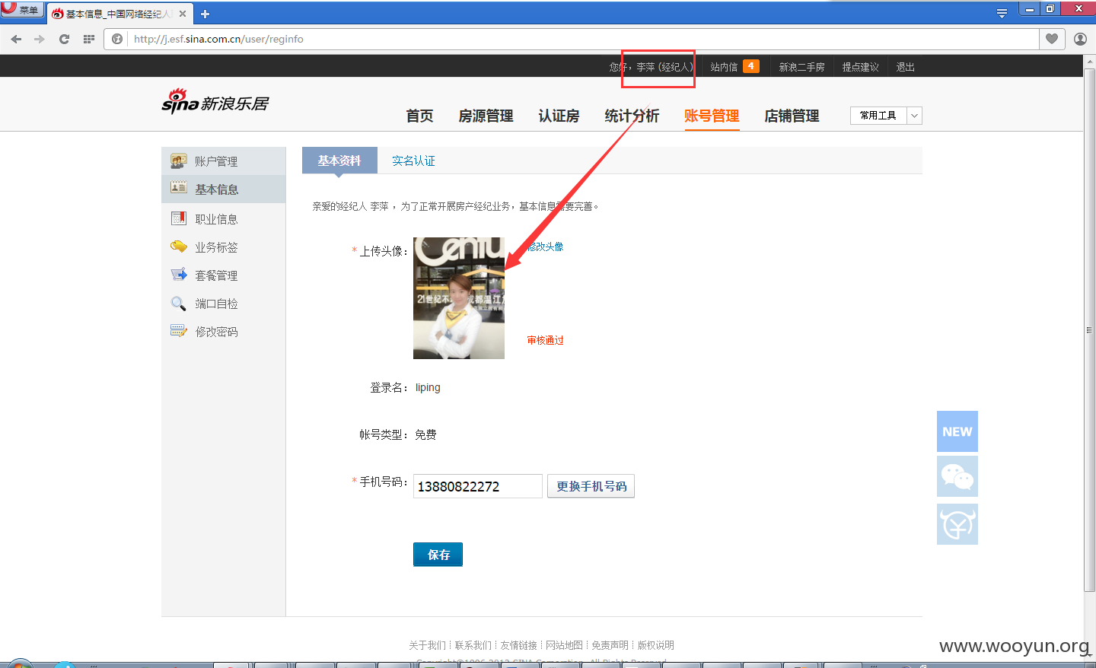Click the 常用工具 box label
1096x668 pixels.
point(878,116)
